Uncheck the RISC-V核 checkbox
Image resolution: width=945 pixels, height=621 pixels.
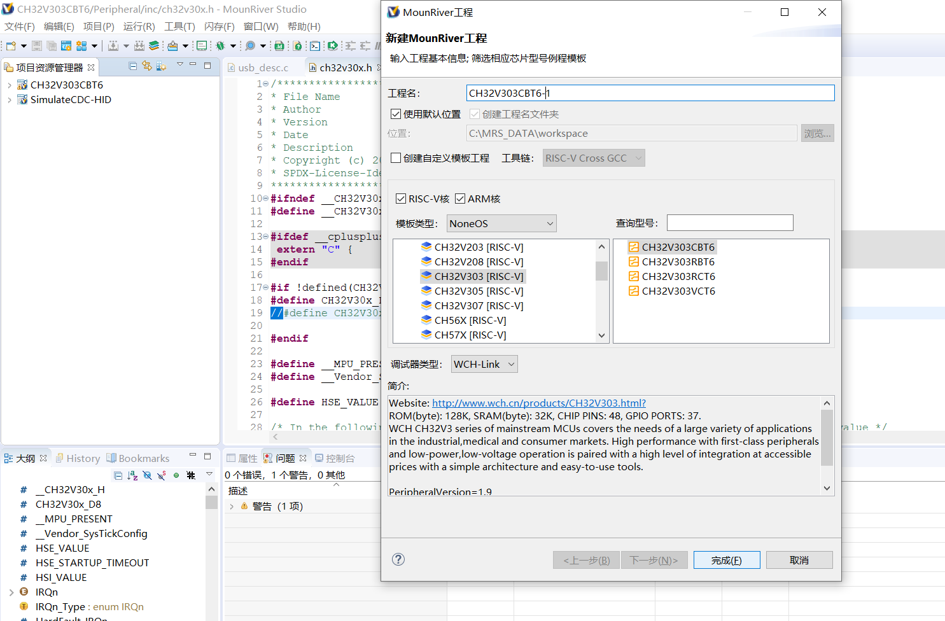[401, 199]
